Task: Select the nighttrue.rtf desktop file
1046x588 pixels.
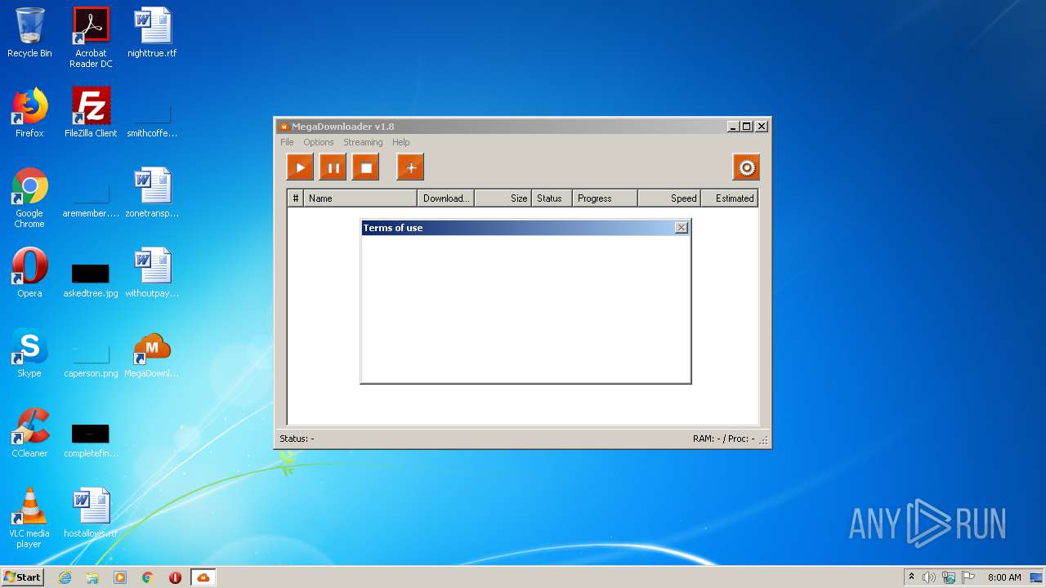Action: point(152,33)
